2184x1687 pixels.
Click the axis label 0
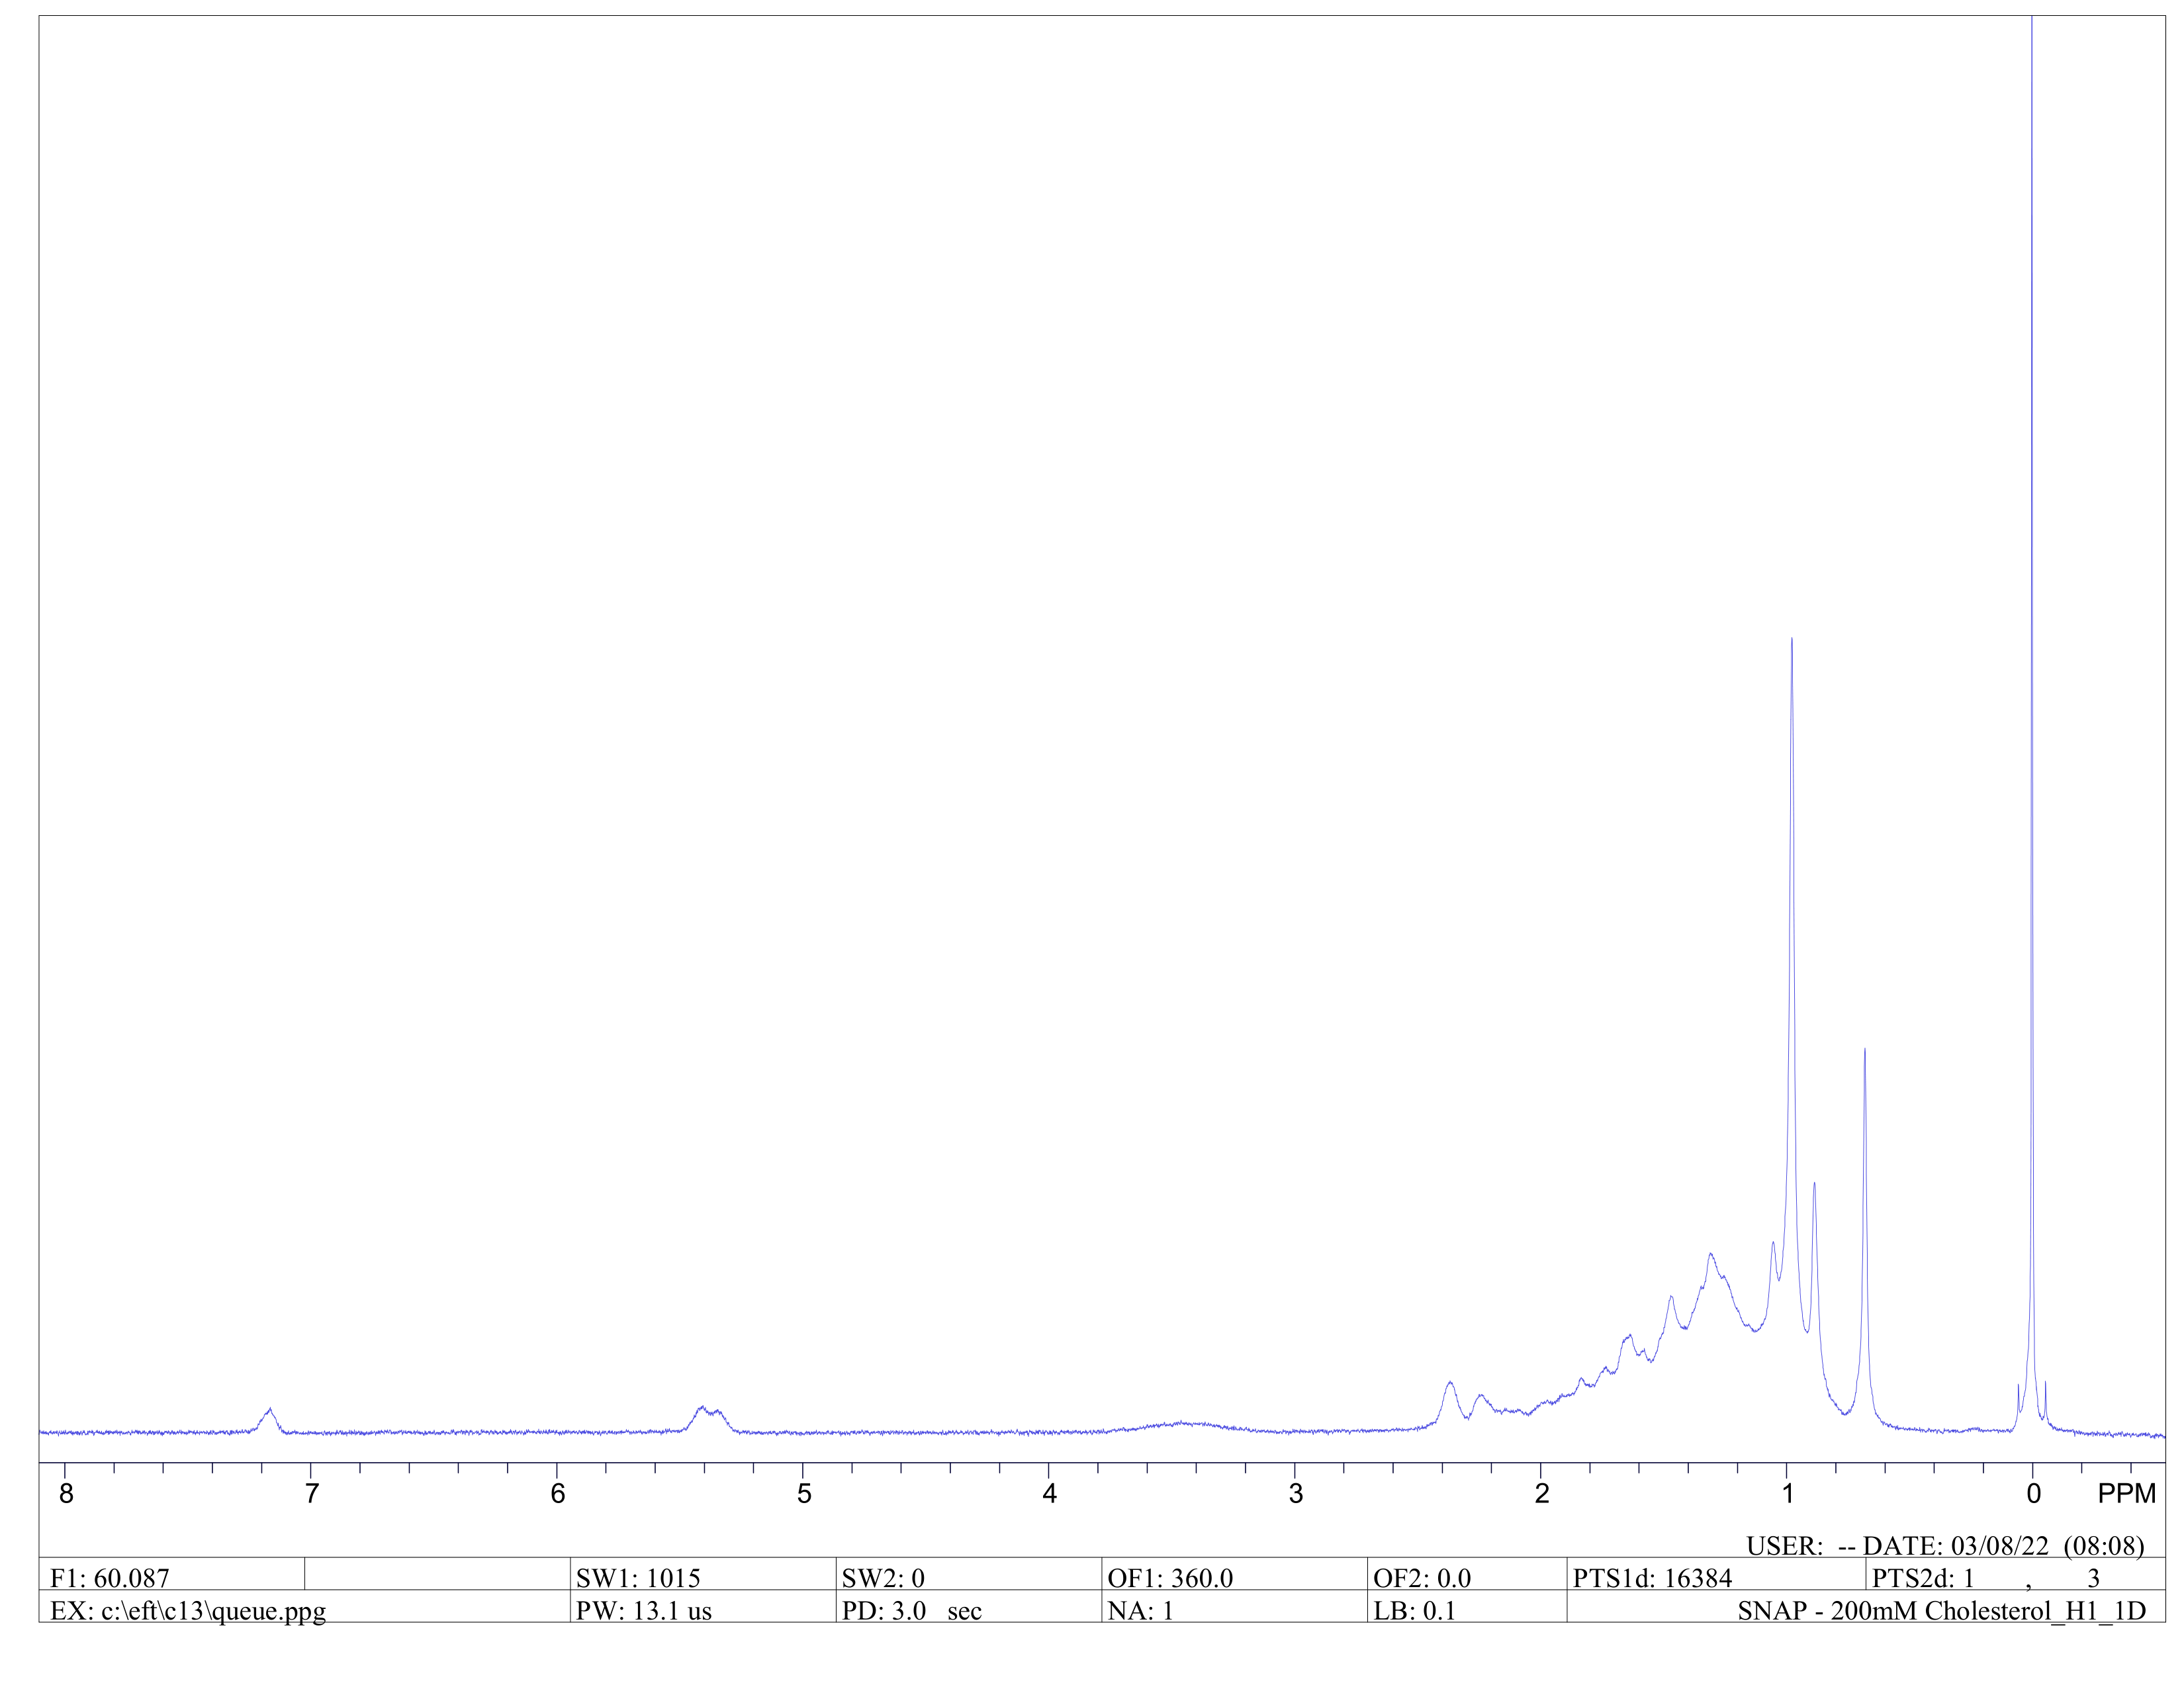[2034, 1493]
